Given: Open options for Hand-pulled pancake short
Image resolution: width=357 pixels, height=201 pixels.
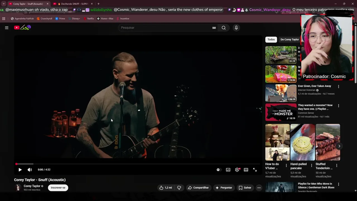Looking at the screenshot, I should pos(312,166).
